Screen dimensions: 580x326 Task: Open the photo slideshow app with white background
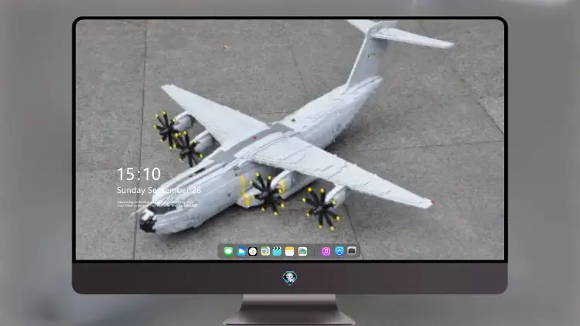pyautogui.click(x=302, y=251)
